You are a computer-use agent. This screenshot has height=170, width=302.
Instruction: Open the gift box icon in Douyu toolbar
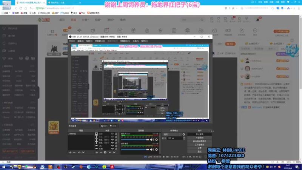tap(133, 31)
